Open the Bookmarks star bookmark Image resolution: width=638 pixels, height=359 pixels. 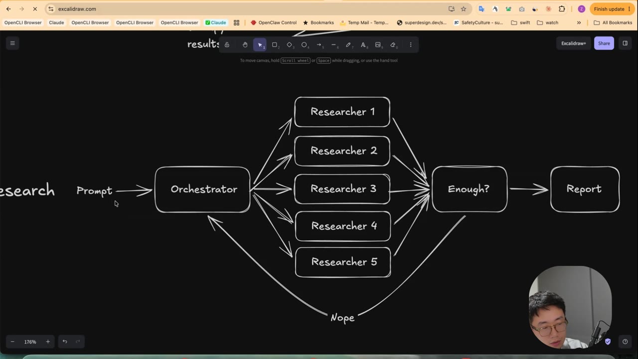(319, 22)
